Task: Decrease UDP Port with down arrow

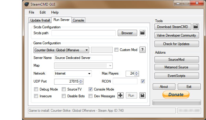Action: point(81,83)
